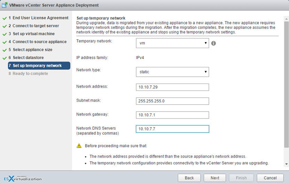Viewport: 289px width, 184px height.
Task: Click the vertical scrollbar thumb
Action: 286,85
